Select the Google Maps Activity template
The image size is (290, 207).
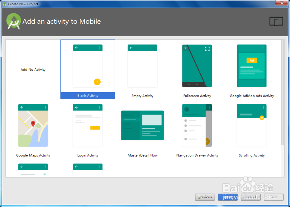(33, 125)
